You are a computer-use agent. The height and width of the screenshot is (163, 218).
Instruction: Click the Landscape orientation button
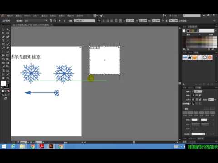54,21
